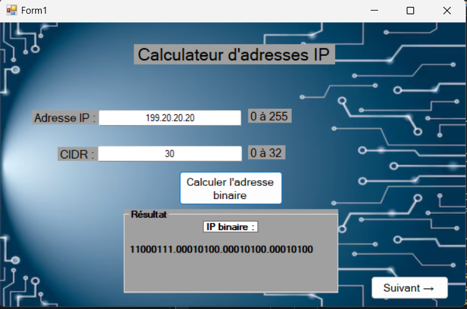Focus the Adresse IP text field

(170, 118)
